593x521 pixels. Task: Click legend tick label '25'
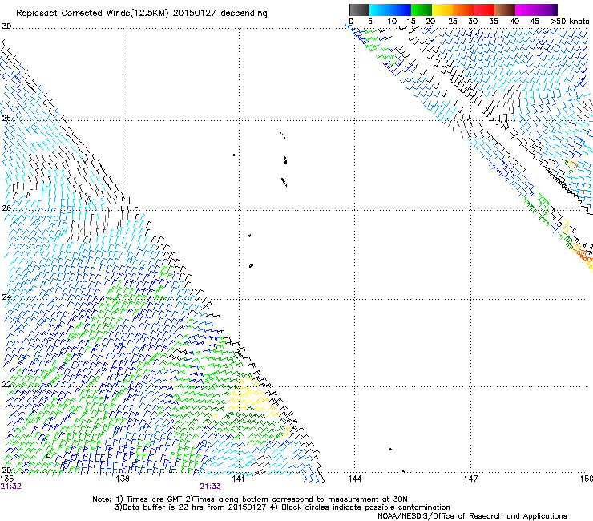tap(453, 22)
